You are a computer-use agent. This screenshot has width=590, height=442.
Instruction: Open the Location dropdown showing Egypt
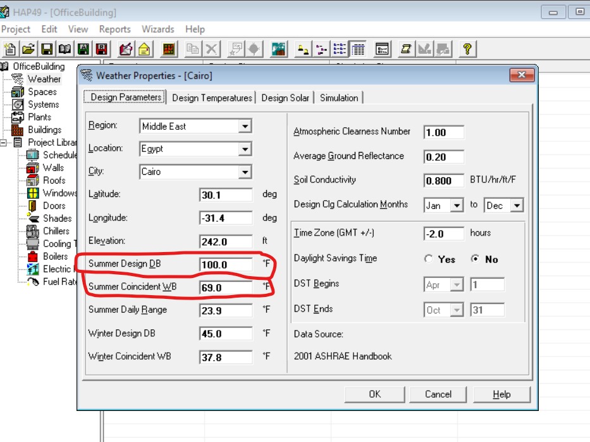pyautogui.click(x=245, y=149)
